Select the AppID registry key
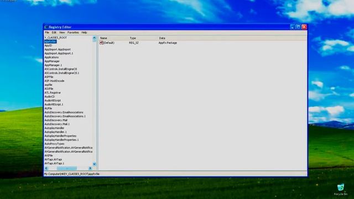Image resolution: width=354 pixels, height=199 pixels. click(48, 45)
